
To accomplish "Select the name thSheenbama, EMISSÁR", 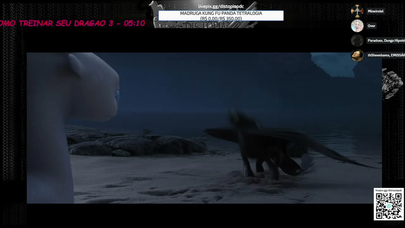I will (386, 55).
